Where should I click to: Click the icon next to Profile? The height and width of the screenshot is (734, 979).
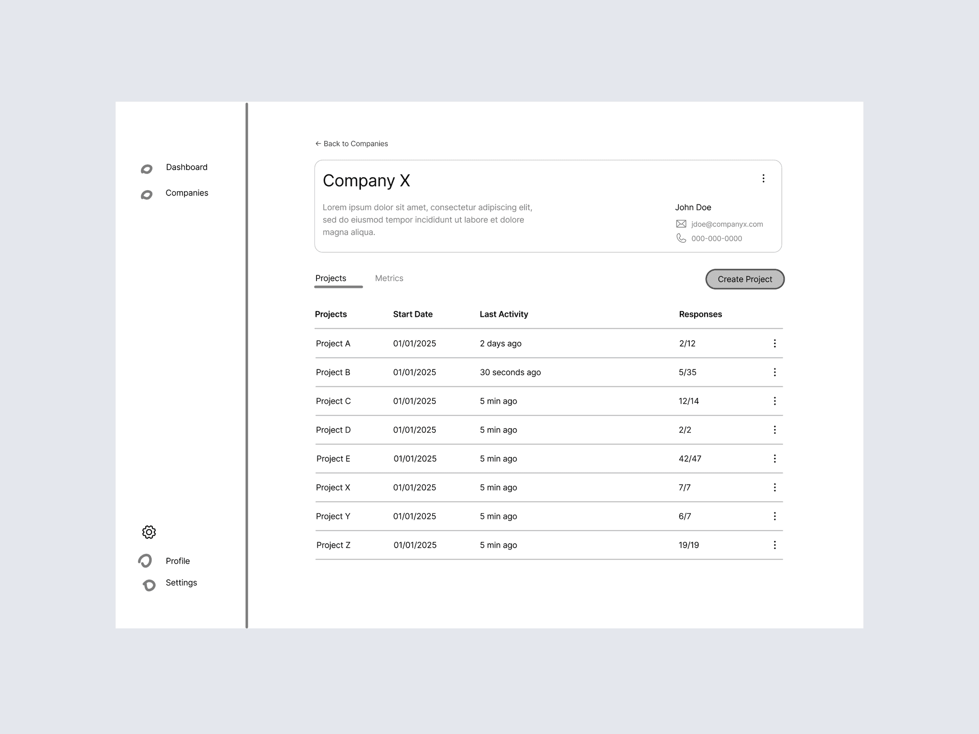pos(145,561)
